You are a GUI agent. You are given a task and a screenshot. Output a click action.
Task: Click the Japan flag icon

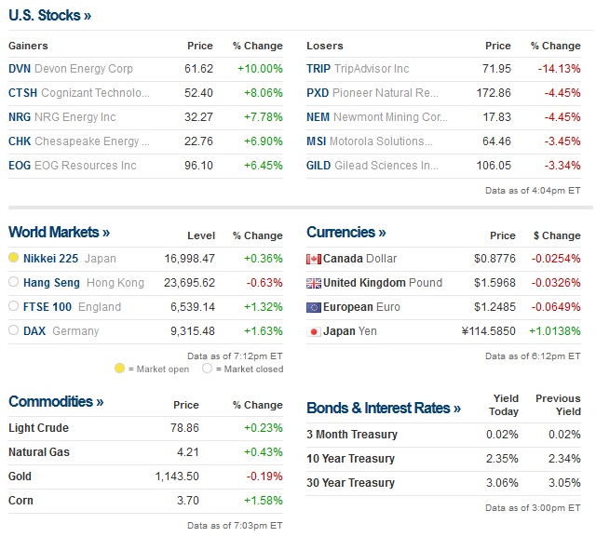pos(314,332)
